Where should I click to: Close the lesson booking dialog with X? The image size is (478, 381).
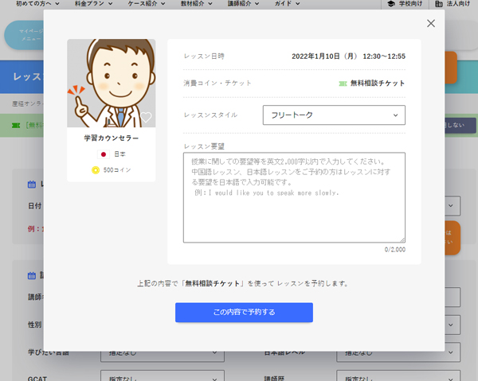point(431,23)
